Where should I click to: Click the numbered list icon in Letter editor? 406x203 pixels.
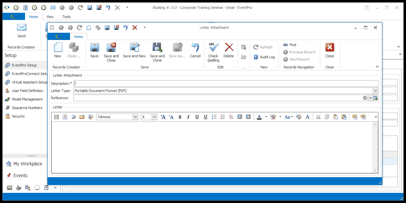click(223, 117)
